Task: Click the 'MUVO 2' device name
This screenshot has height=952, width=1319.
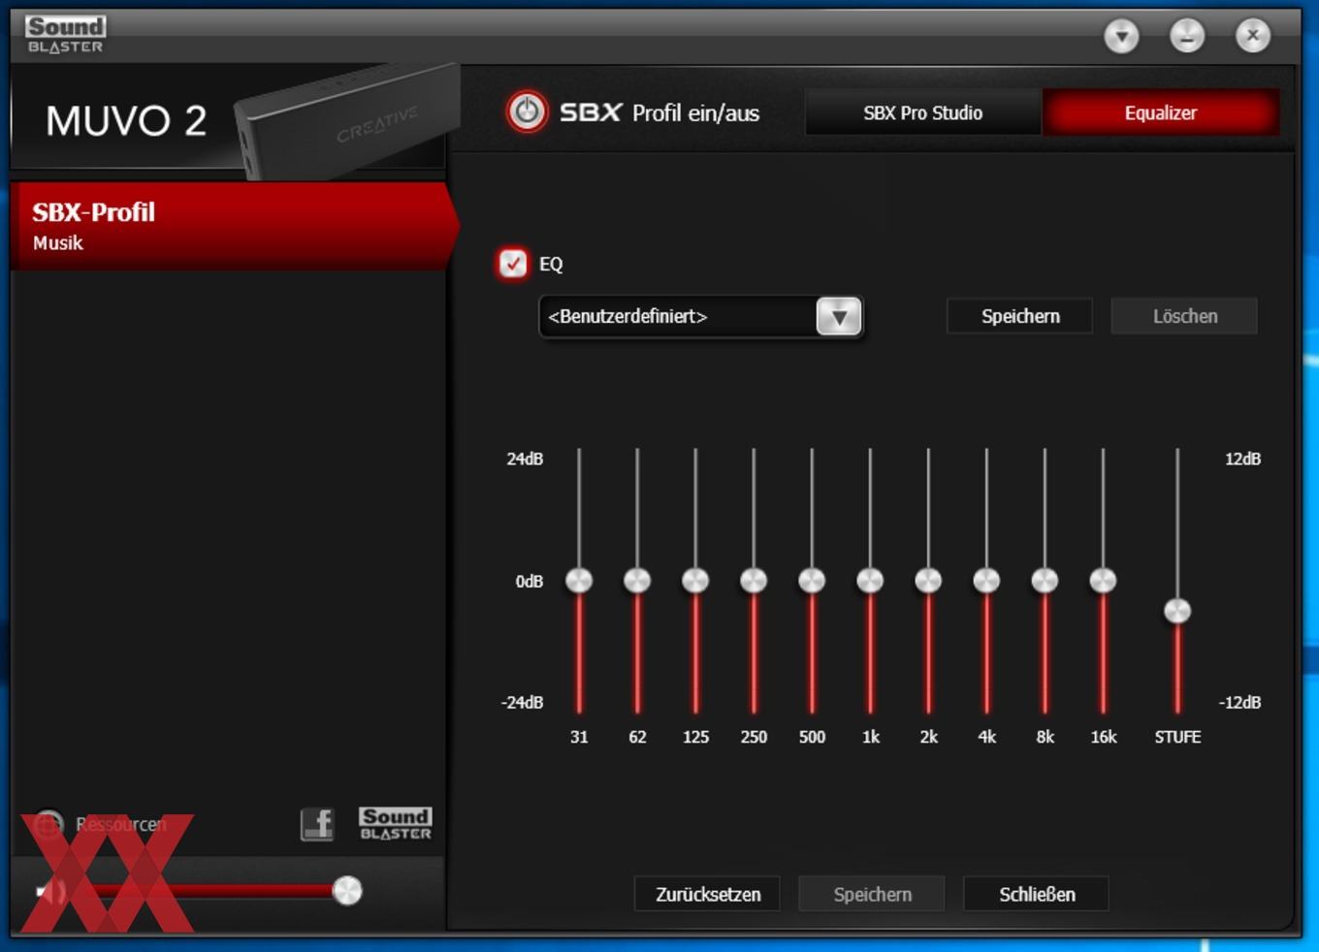Action: [x=126, y=121]
